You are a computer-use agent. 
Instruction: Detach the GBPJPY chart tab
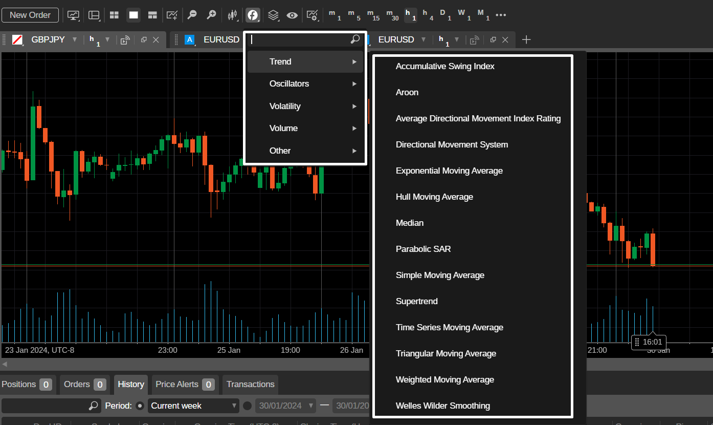pos(144,39)
